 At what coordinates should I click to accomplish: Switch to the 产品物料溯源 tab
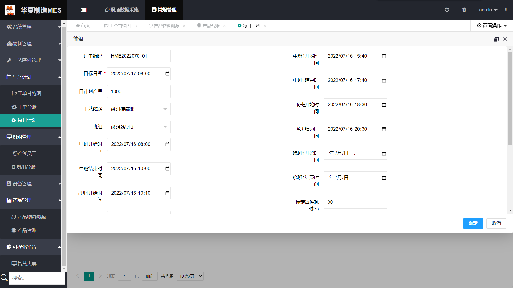(164, 26)
